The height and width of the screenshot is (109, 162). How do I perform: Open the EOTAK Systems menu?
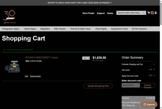click(x=139, y=29)
